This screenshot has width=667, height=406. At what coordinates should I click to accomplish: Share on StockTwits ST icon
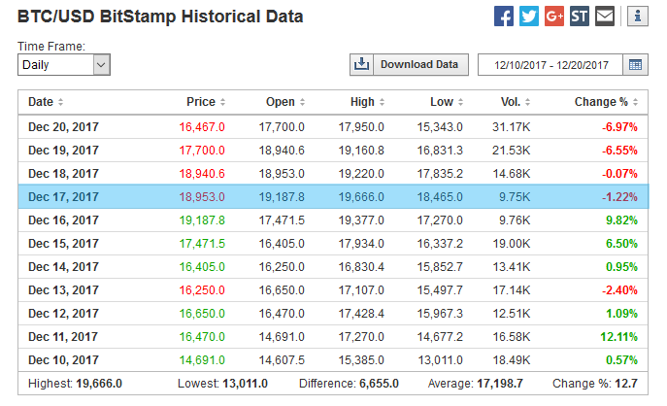[x=580, y=17]
